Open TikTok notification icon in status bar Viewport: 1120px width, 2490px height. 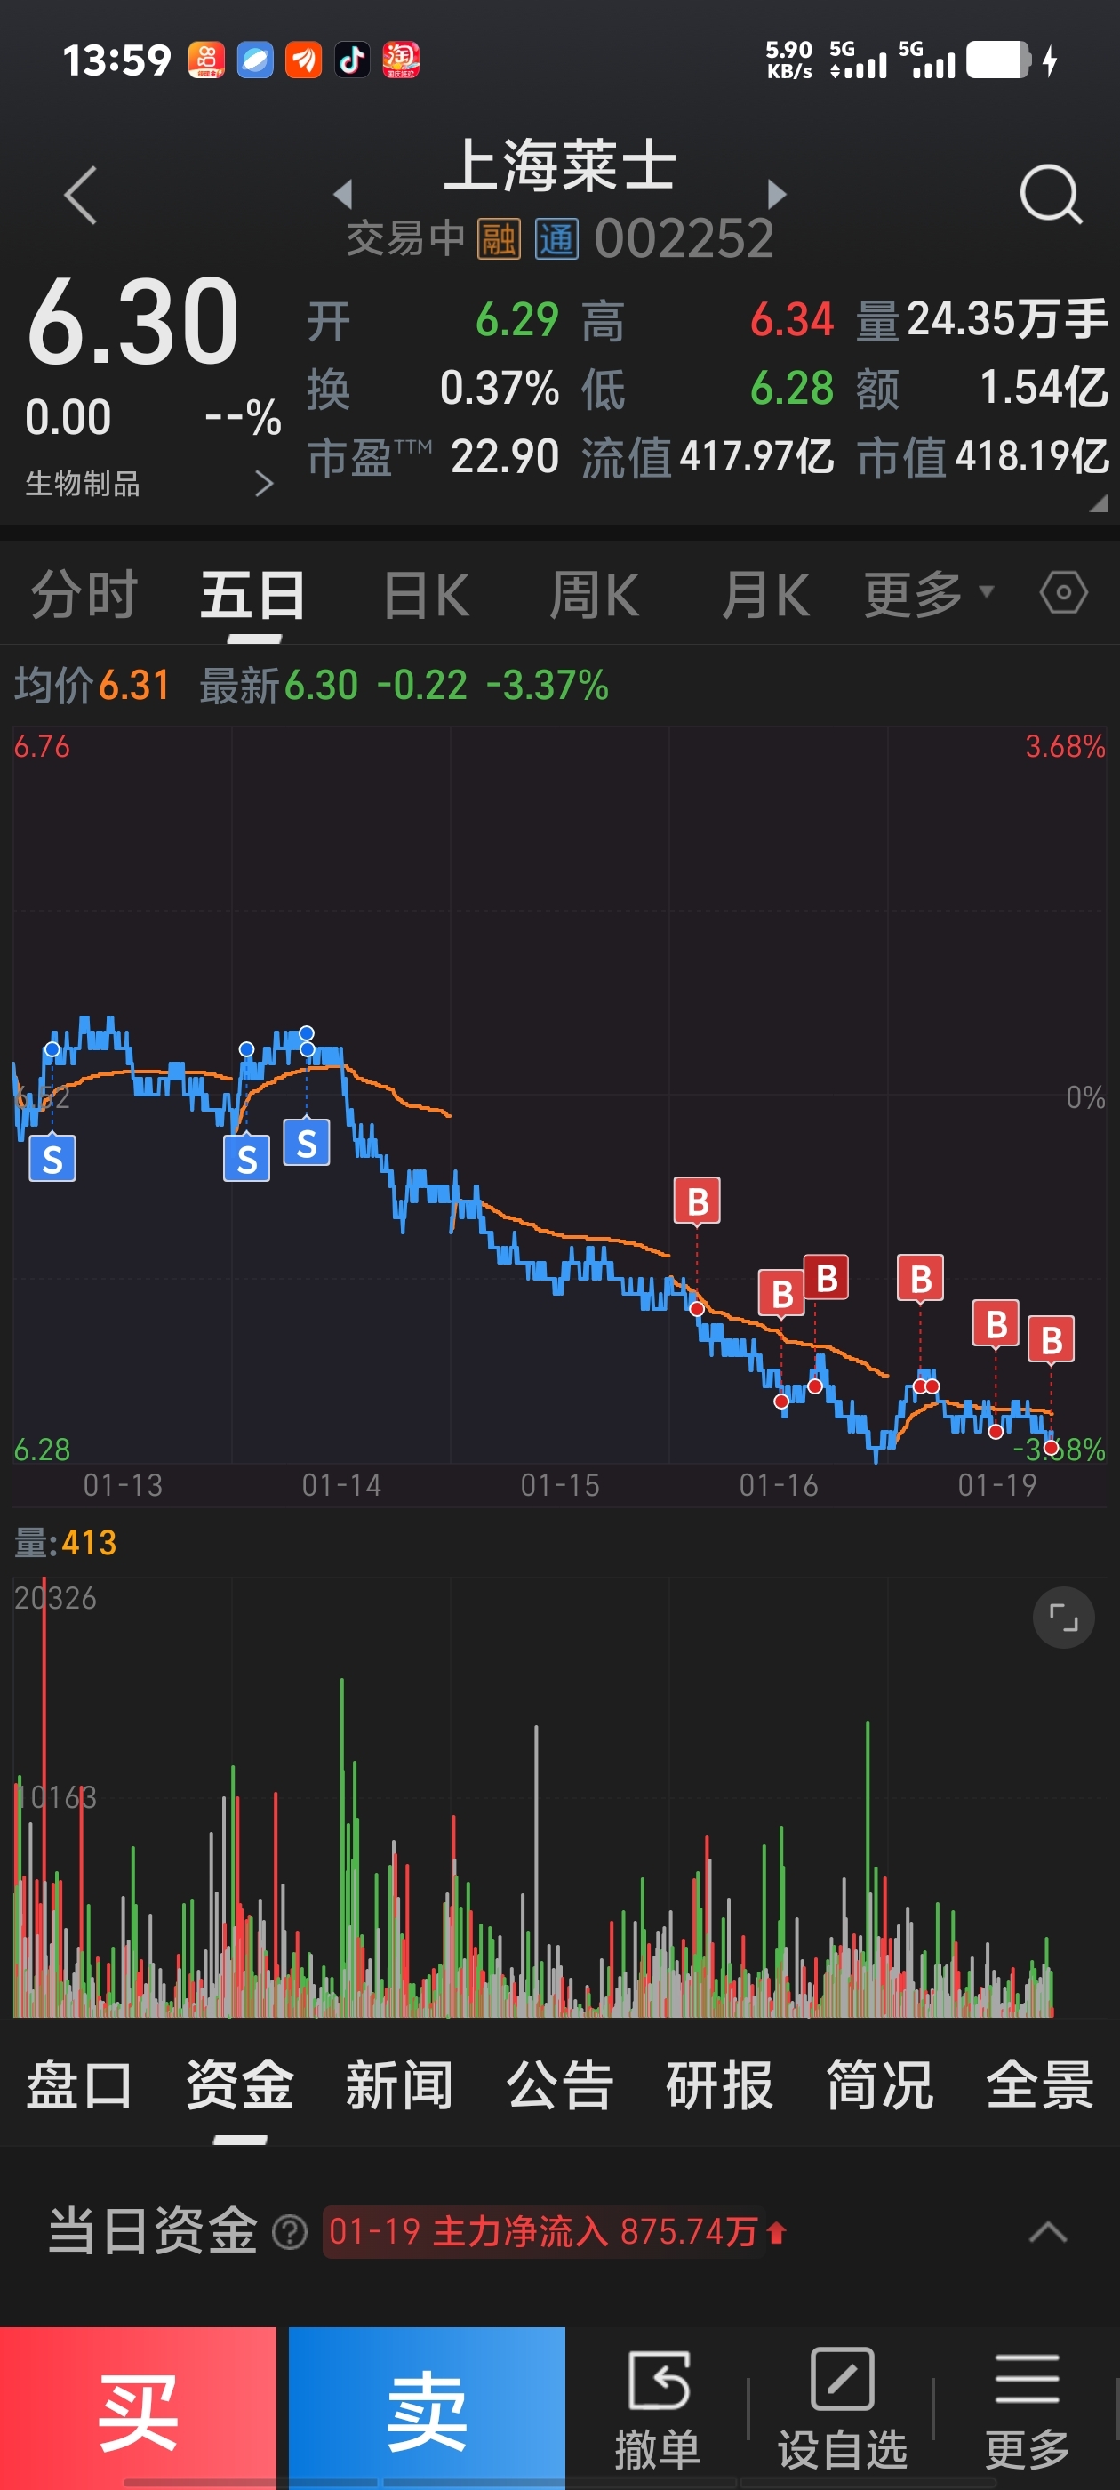pyautogui.click(x=352, y=60)
